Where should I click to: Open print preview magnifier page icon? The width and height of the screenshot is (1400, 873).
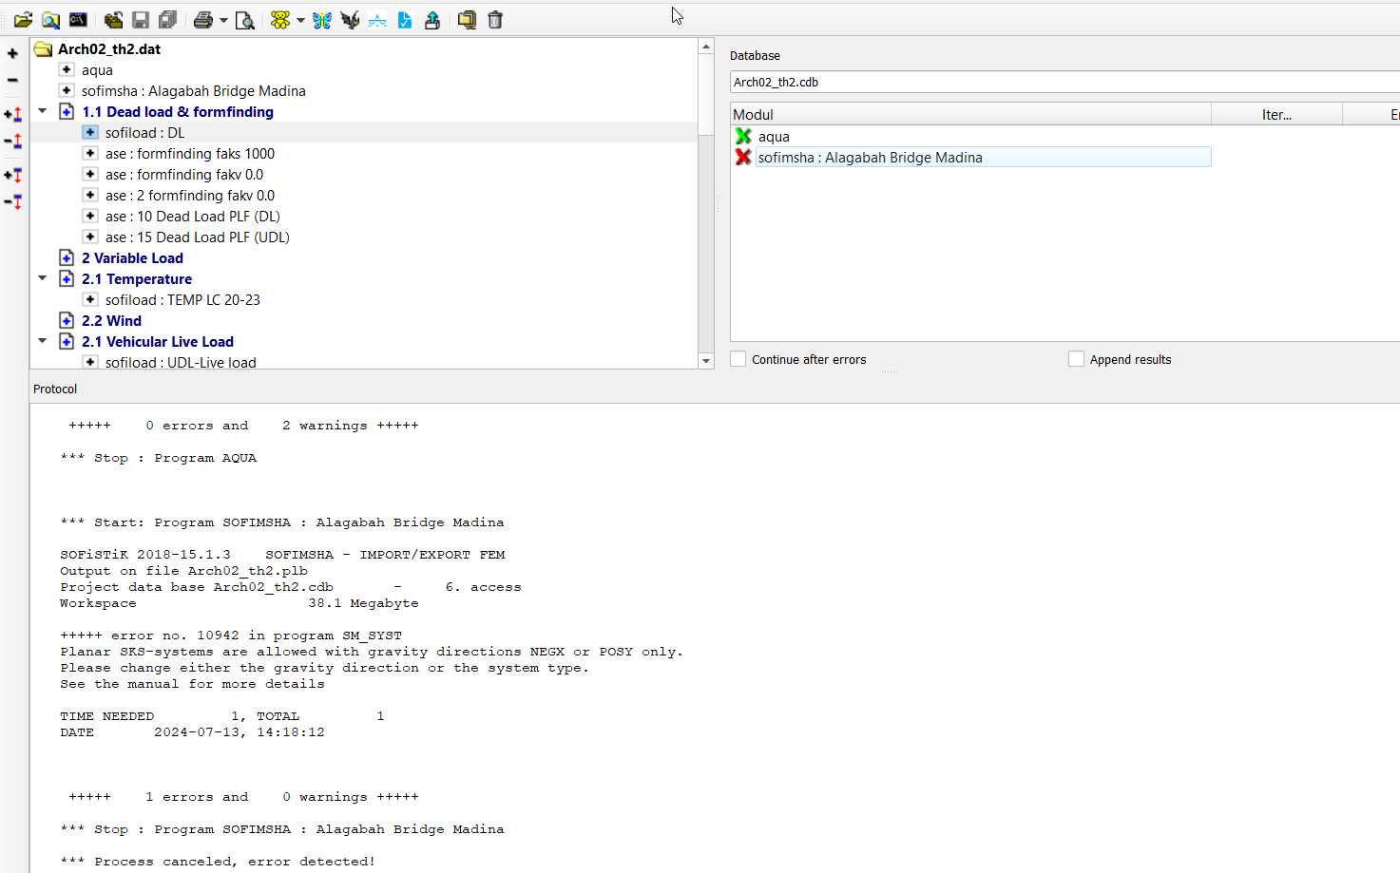(245, 20)
